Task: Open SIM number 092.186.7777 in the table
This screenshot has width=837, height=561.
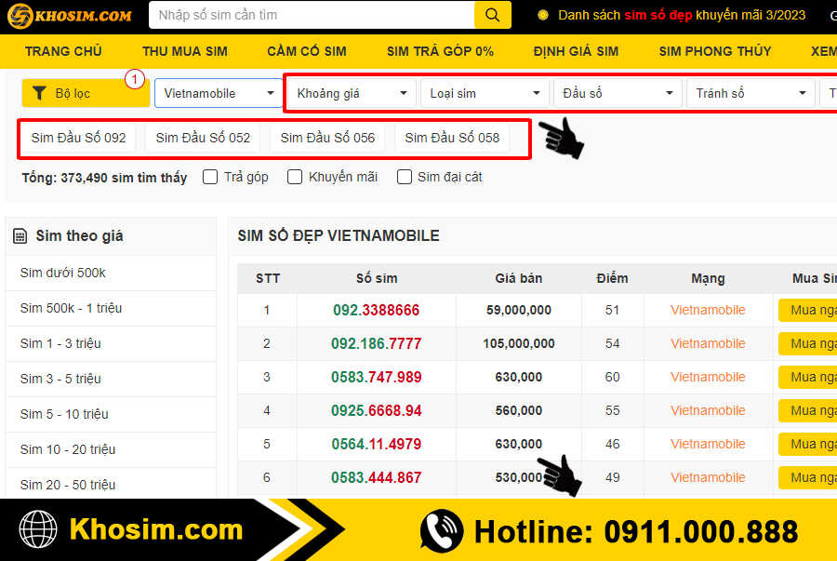Action: [x=375, y=343]
